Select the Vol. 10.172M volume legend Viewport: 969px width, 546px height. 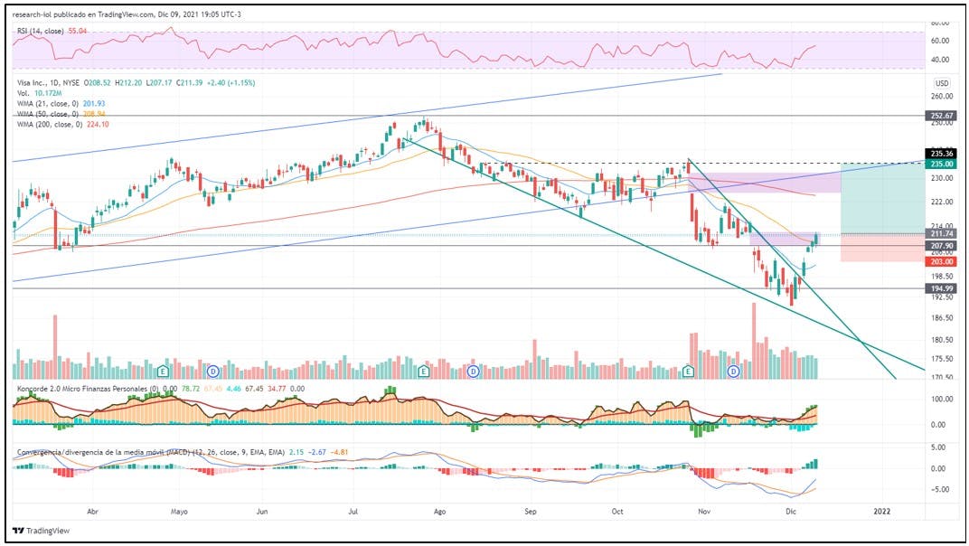(39, 93)
